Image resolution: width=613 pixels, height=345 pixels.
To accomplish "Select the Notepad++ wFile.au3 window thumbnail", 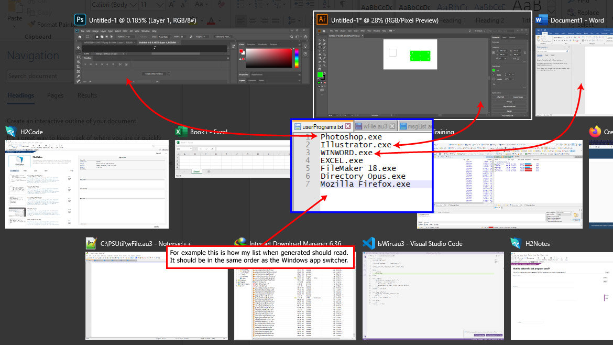I will pyautogui.click(x=156, y=296).
